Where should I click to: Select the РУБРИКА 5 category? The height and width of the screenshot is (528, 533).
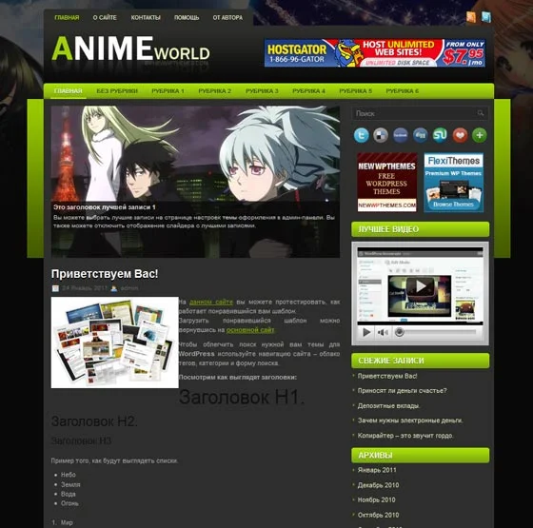pos(356,91)
